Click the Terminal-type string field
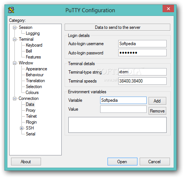The height and width of the screenshot is (178, 184). (142, 72)
